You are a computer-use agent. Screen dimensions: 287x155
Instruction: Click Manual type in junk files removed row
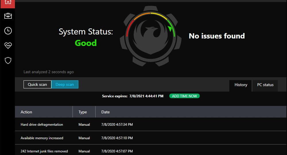point(84,151)
